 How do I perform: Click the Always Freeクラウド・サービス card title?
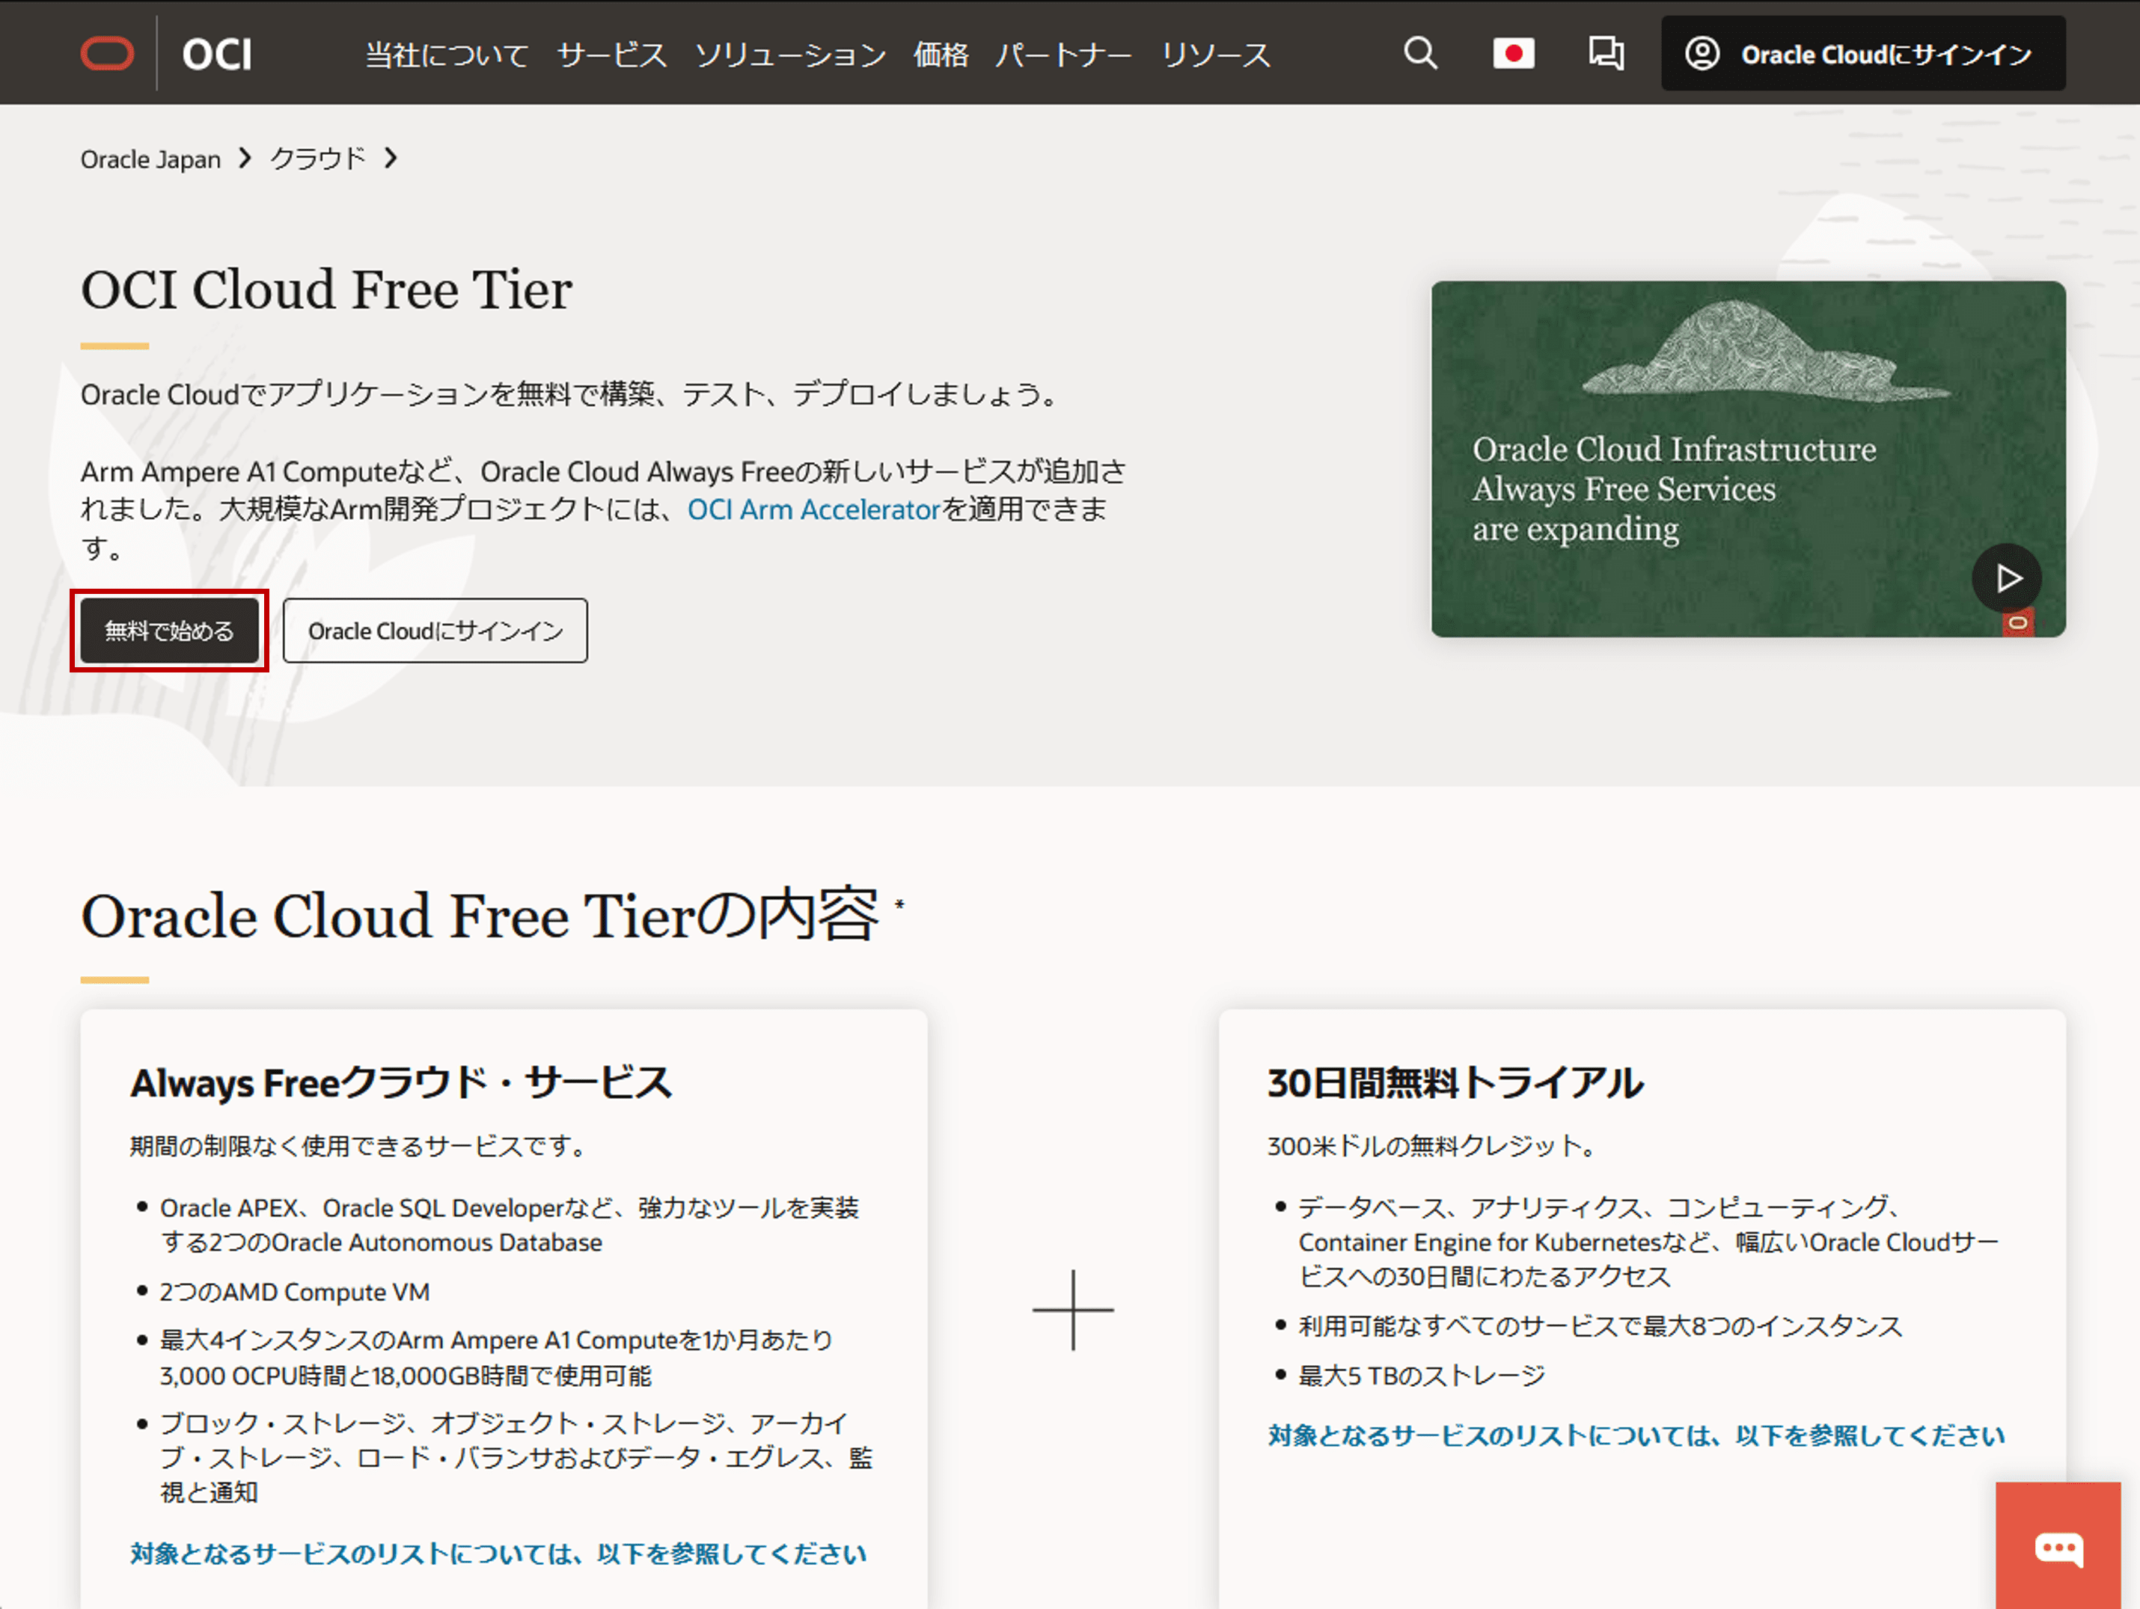click(400, 1083)
